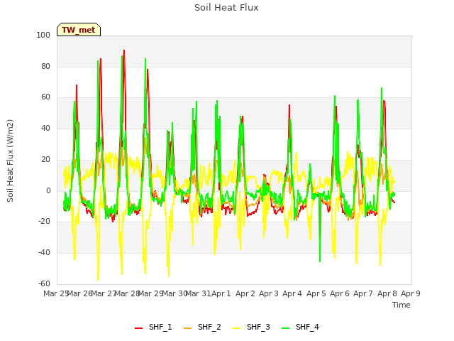Click the red SHF_1 peak near 90 on Mar 27

coord(124,50)
